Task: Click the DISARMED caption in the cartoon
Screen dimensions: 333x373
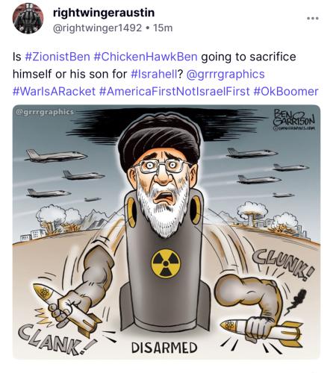Action: tap(164, 348)
